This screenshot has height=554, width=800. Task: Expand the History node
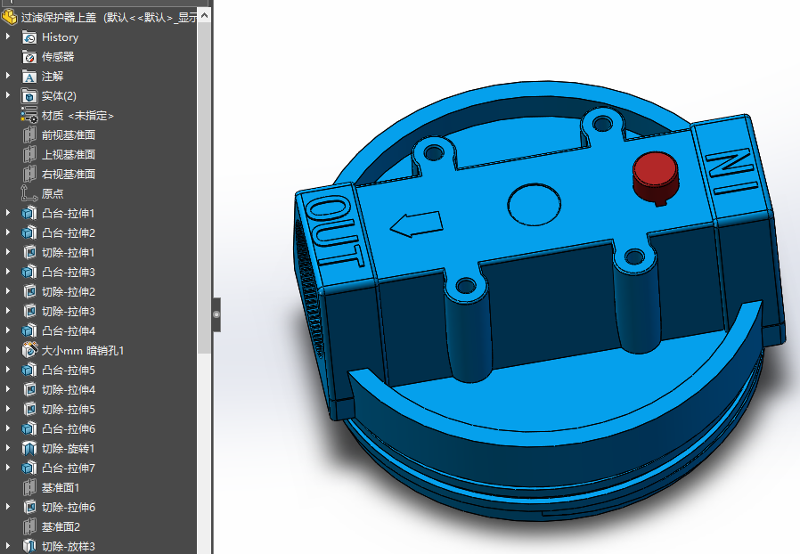click(8, 37)
